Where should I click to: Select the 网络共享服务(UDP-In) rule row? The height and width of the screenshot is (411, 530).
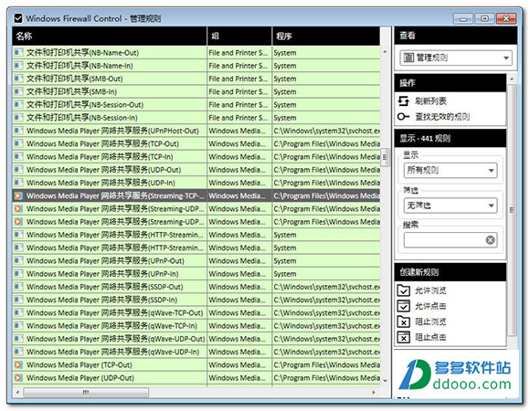pos(196,183)
